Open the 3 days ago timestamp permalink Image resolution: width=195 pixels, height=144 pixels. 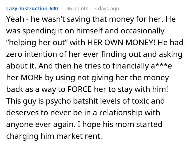(x=106, y=9)
